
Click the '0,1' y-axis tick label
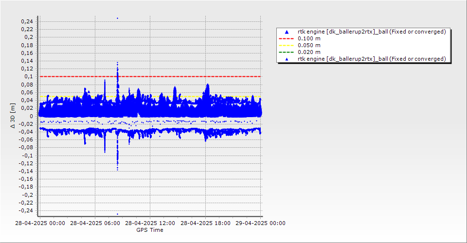point(29,76)
